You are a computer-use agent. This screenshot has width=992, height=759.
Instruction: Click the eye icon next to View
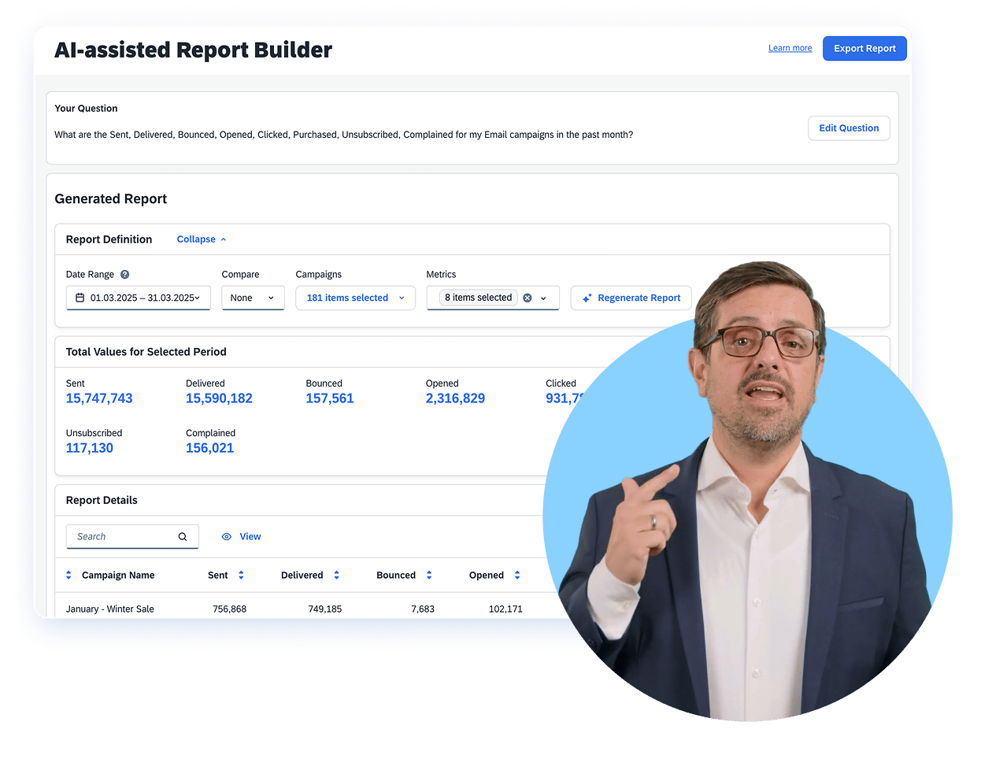click(x=227, y=537)
